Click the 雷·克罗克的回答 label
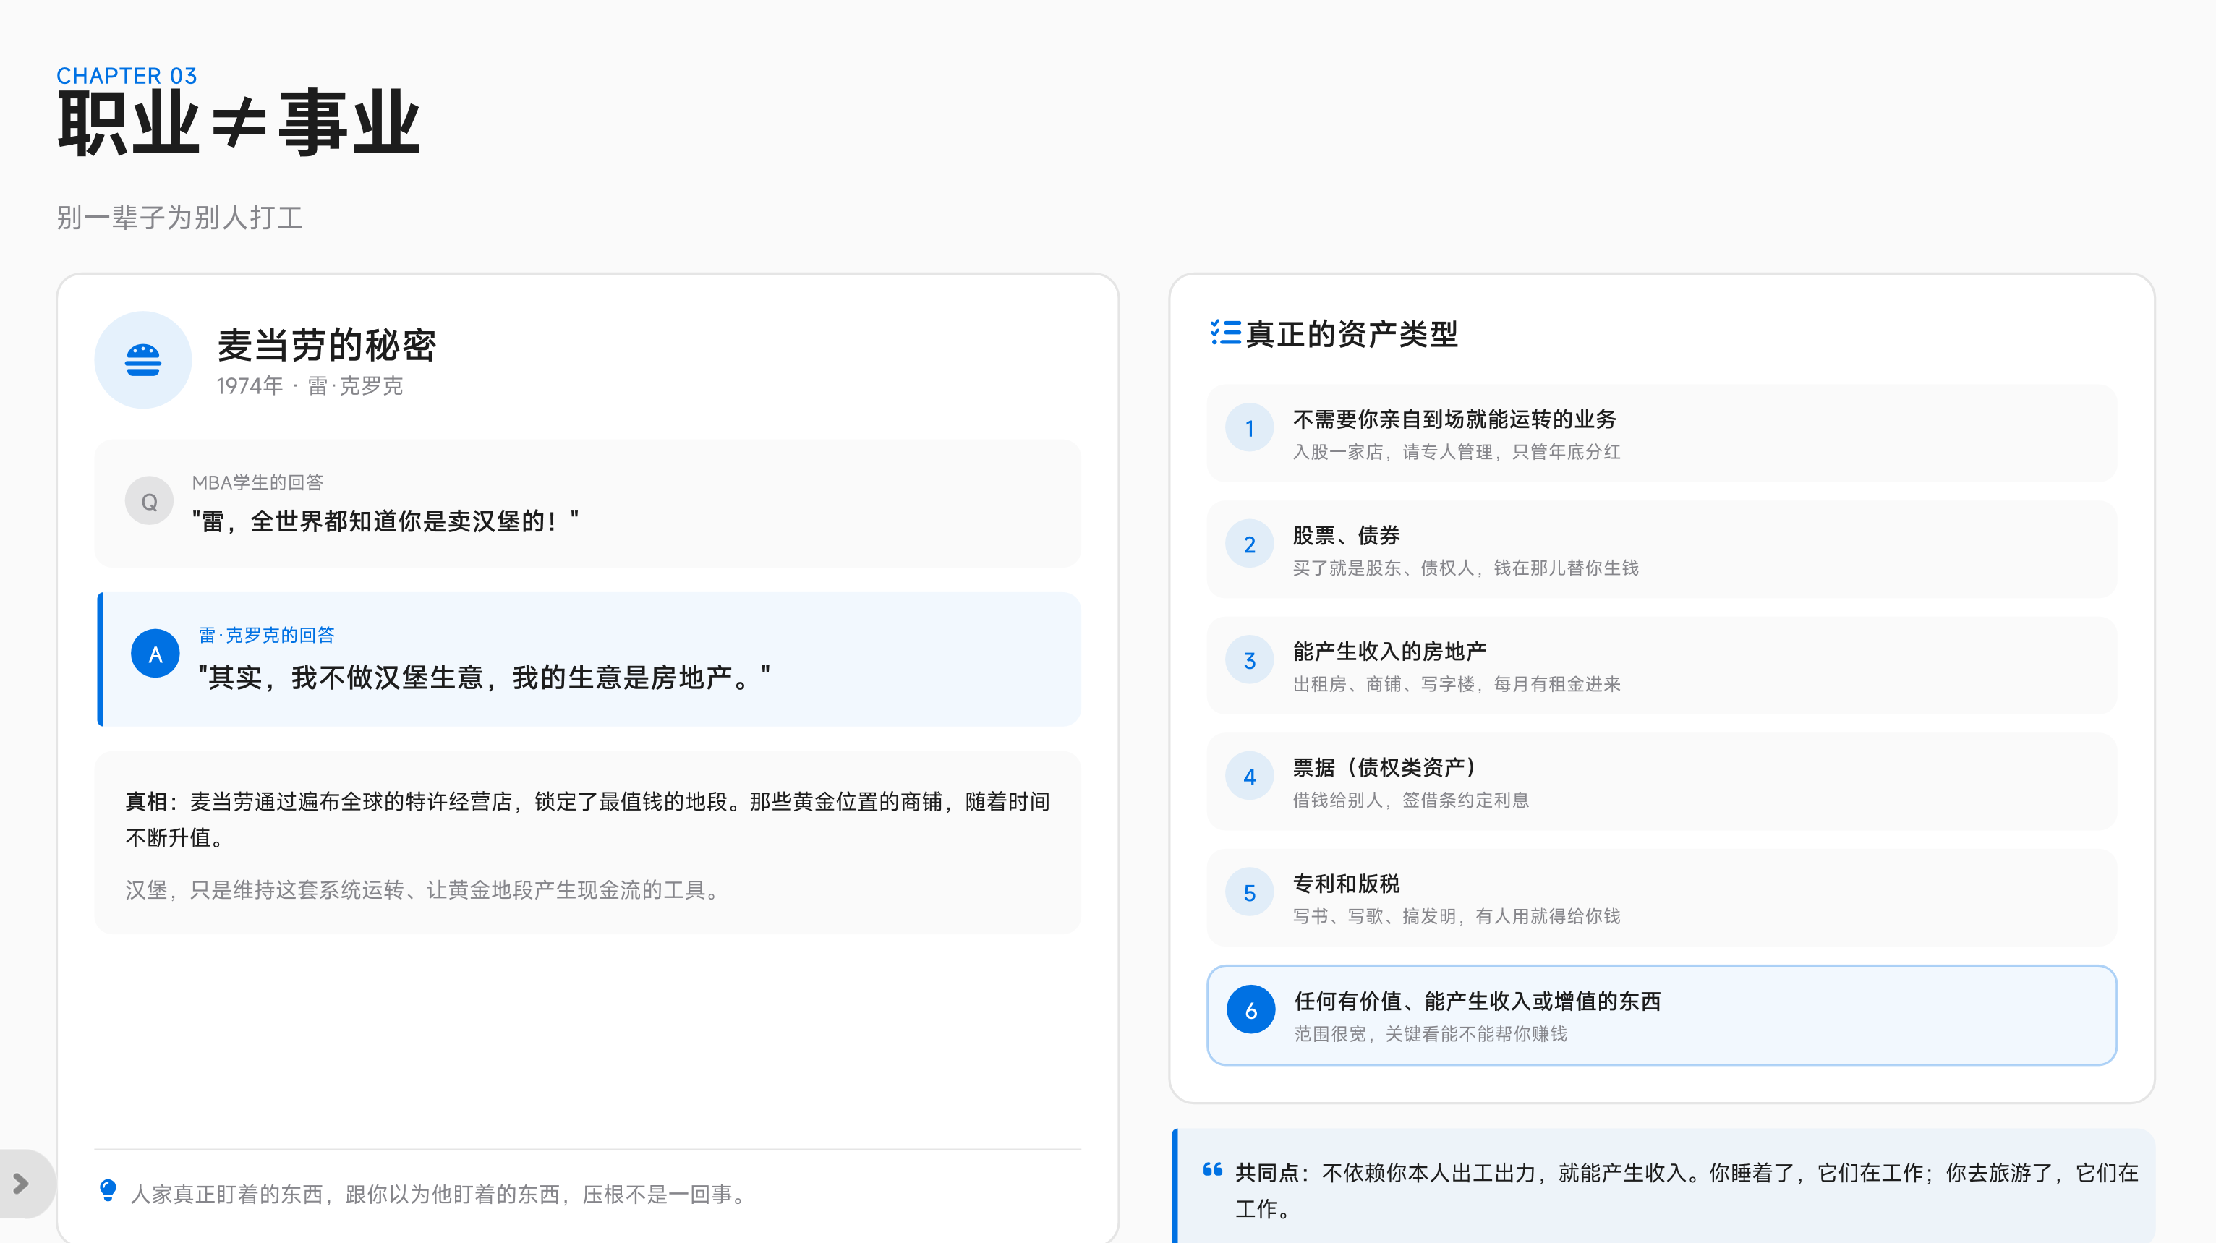Viewport: 2216px width, 1243px height. click(x=267, y=635)
